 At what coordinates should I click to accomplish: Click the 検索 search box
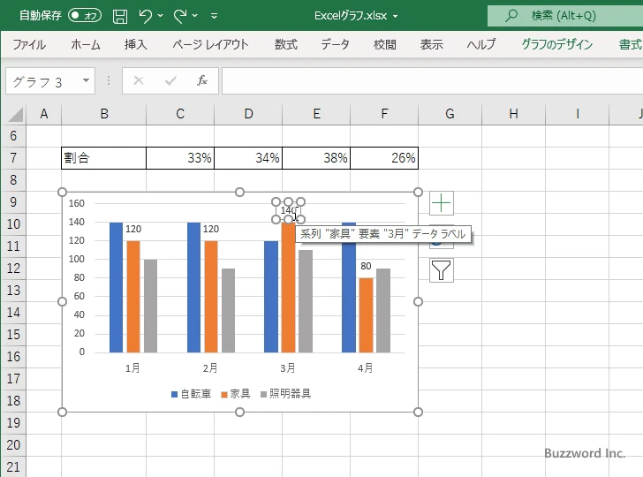point(565,16)
